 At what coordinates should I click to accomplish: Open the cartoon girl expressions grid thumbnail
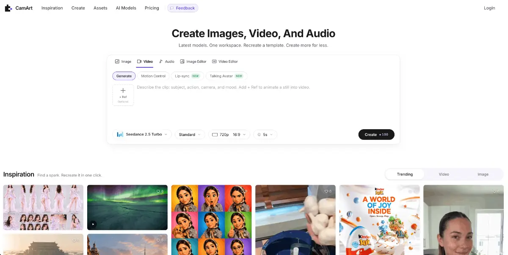click(x=211, y=220)
